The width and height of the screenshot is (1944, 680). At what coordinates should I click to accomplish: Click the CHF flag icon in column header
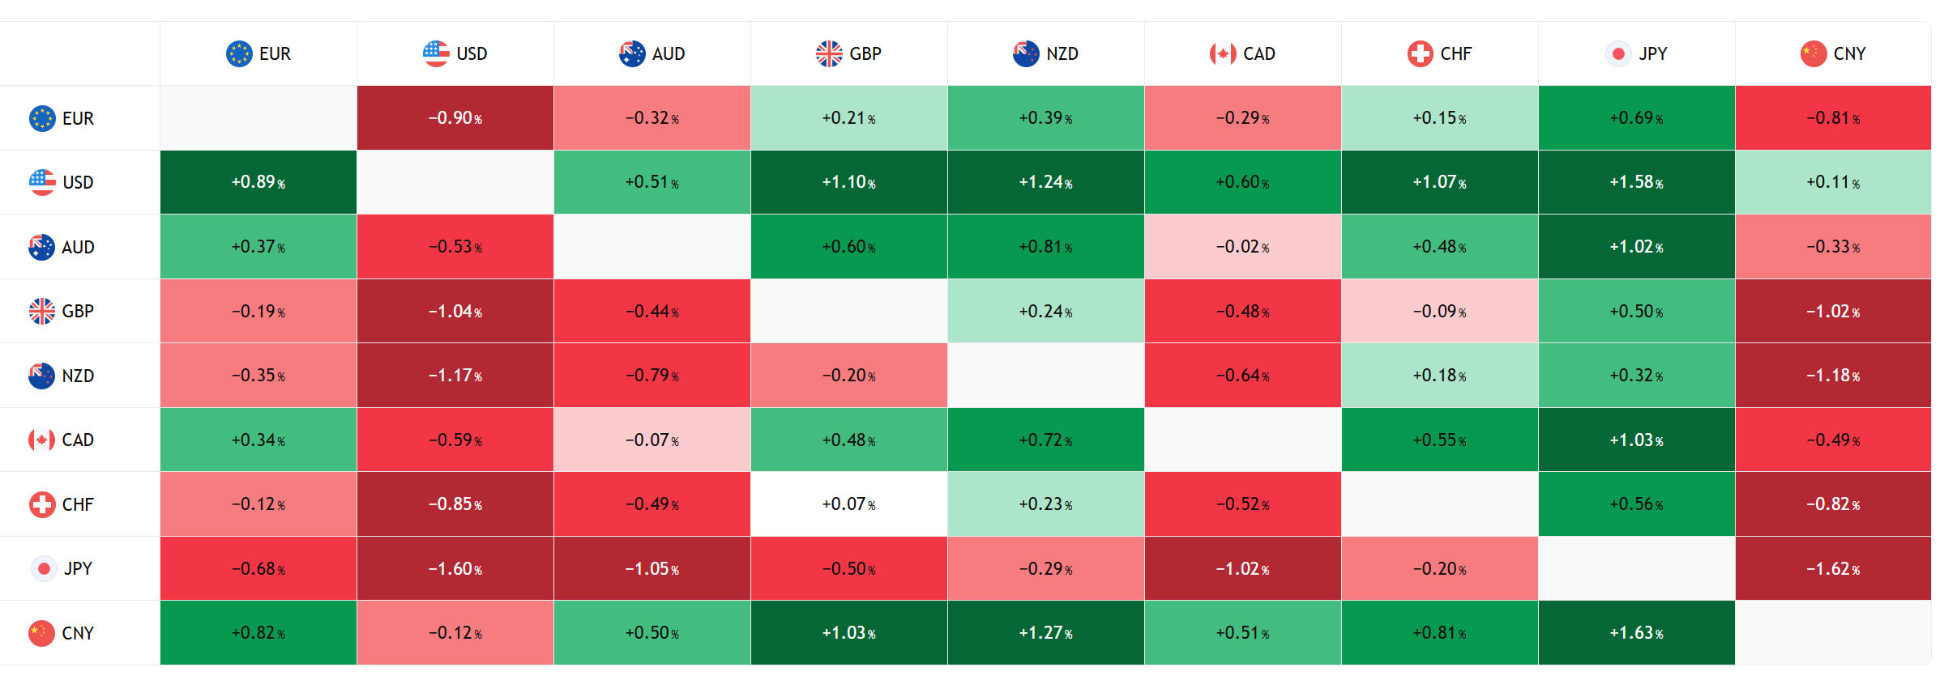tap(1421, 53)
